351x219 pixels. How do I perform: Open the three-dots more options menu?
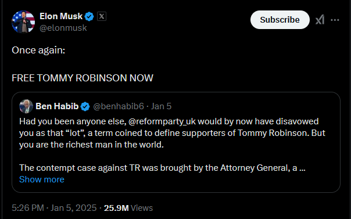point(335,20)
